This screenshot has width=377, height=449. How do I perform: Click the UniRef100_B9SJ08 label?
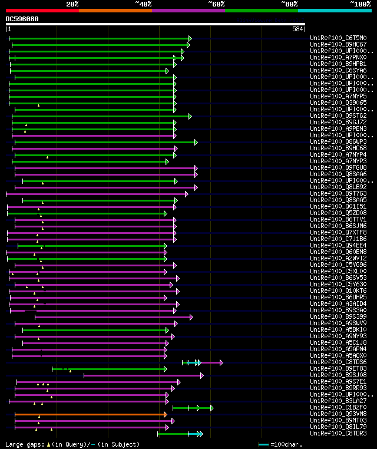coord(338,375)
